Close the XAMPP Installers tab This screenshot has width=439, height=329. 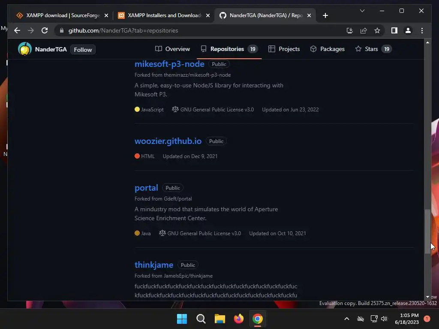point(208,15)
